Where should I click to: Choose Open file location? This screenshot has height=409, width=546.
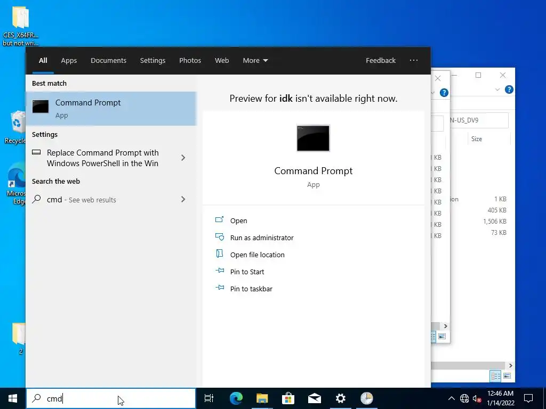point(257,255)
